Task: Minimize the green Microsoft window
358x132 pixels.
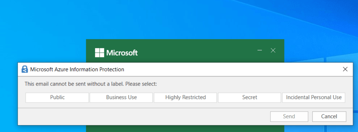Action: tap(260, 50)
